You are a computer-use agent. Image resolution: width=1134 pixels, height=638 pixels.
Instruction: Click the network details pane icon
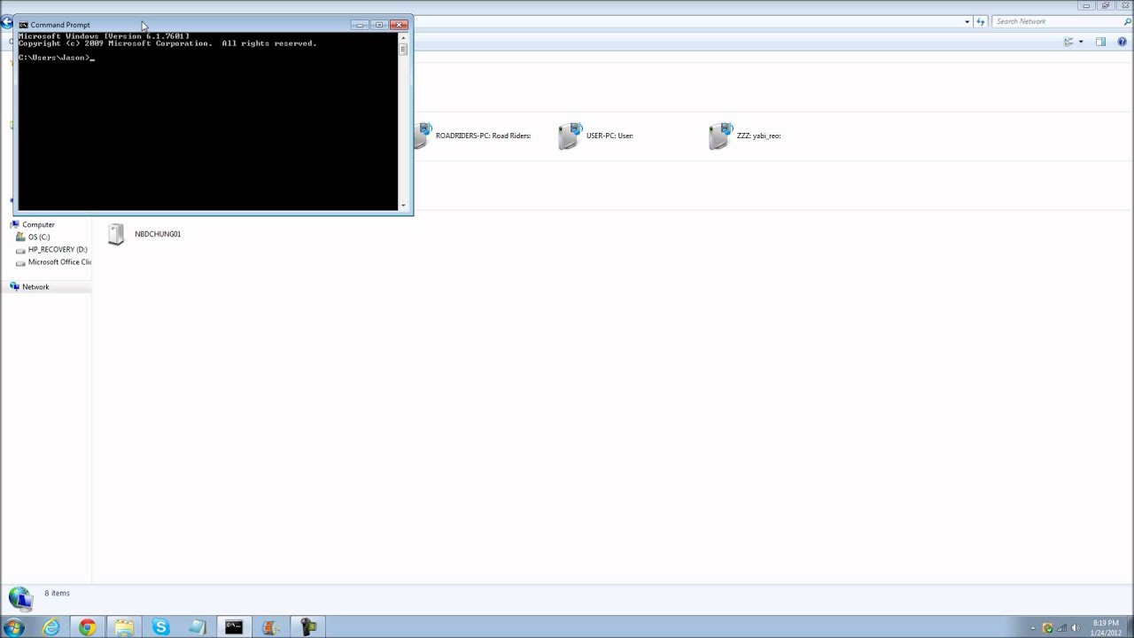[x=19, y=598]
